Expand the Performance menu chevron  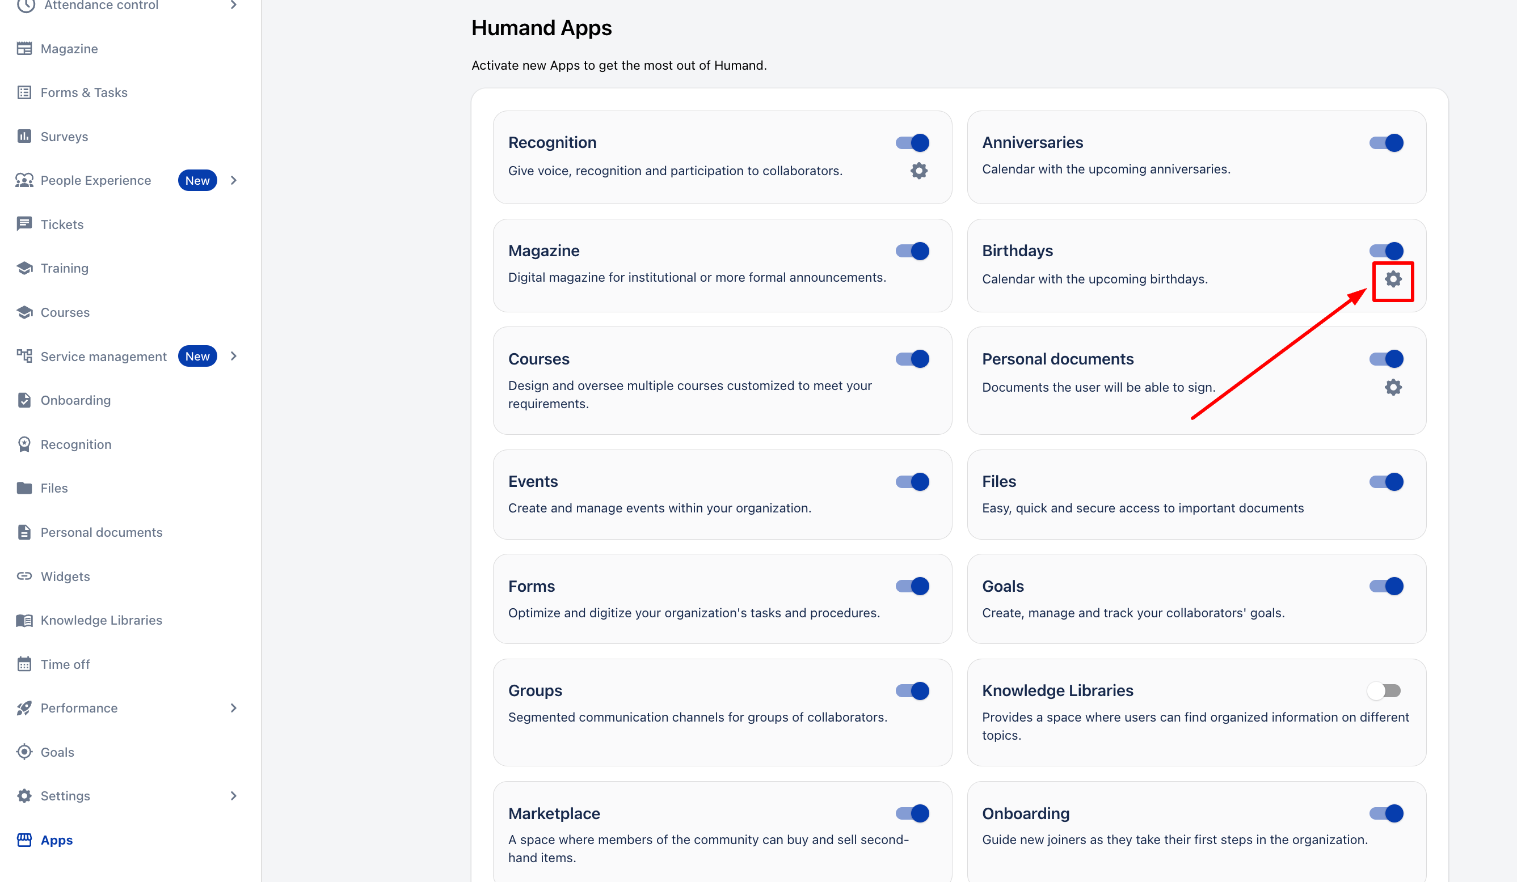coord(234,707)
